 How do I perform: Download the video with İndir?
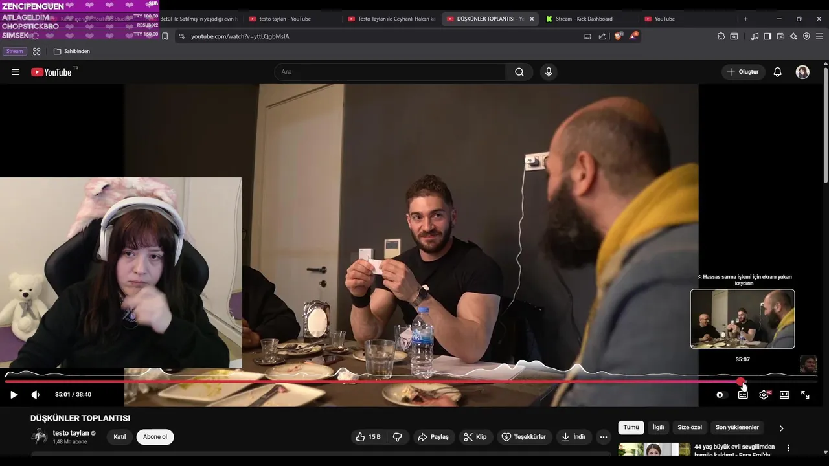pyautogui.click(x=573, y=437)
